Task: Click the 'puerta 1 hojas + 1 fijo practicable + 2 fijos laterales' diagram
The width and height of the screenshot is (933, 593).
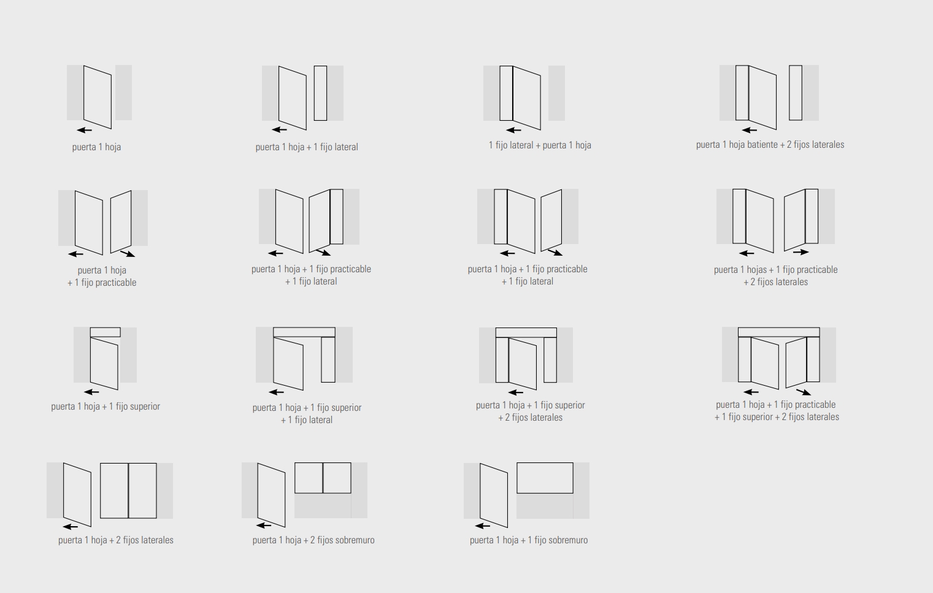Action: (775, 220)
